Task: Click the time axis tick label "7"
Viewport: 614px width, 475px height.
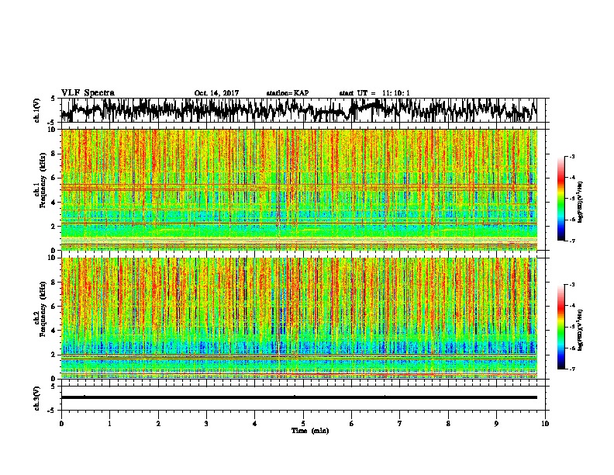Action: click(x=400, y=424)
